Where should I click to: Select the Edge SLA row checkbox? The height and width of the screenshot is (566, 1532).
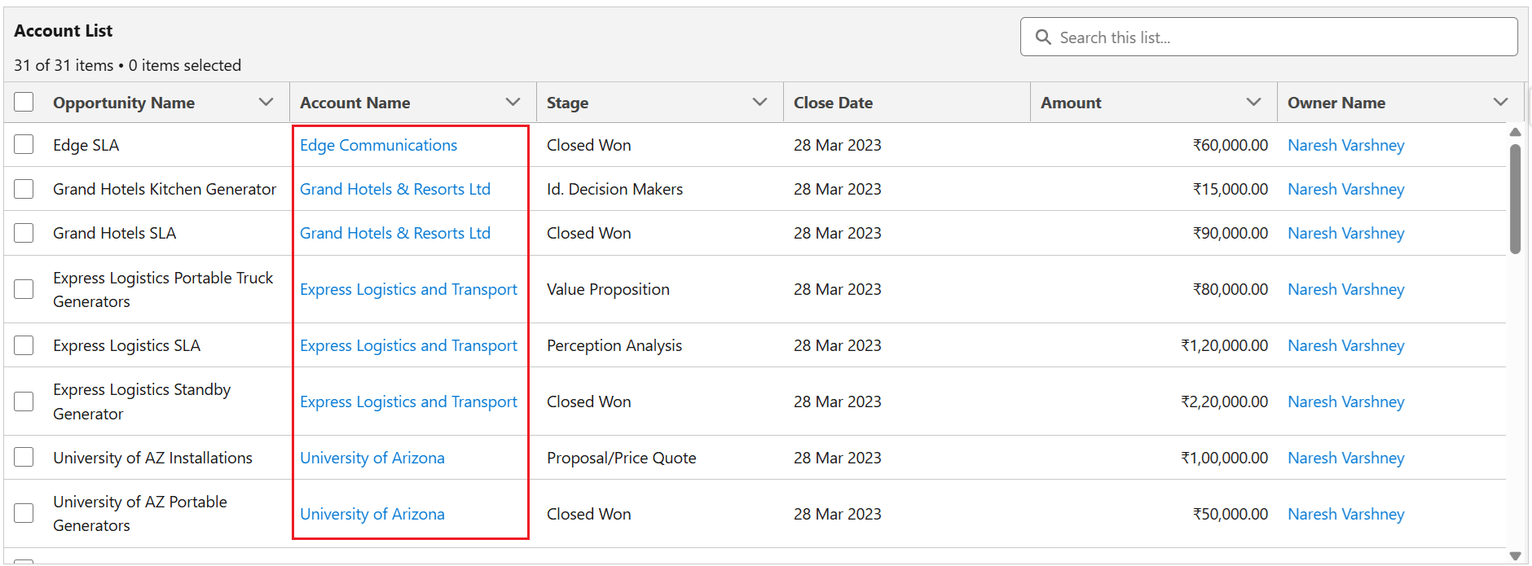tap(24, 145)
